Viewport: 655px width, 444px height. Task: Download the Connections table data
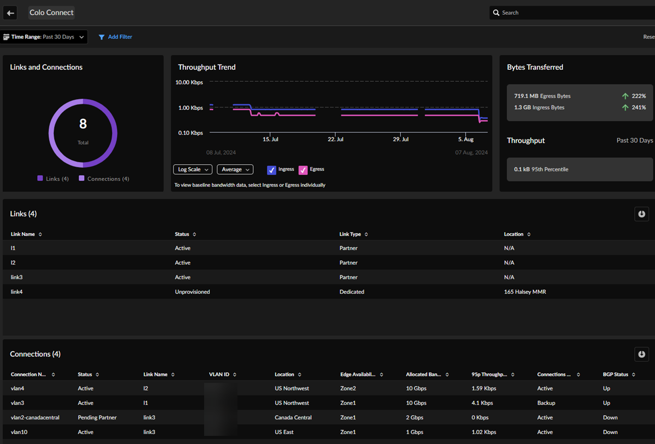(x=642, y=354)
